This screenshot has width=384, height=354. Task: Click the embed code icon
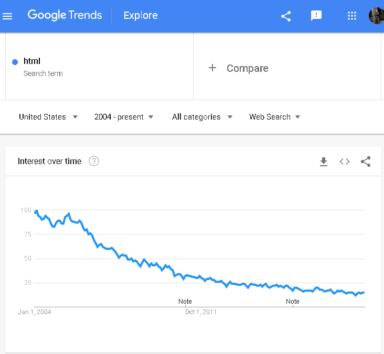[345, 162]
